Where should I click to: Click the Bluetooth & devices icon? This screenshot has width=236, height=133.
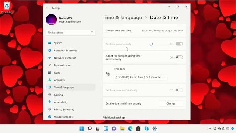coord(49,50)
